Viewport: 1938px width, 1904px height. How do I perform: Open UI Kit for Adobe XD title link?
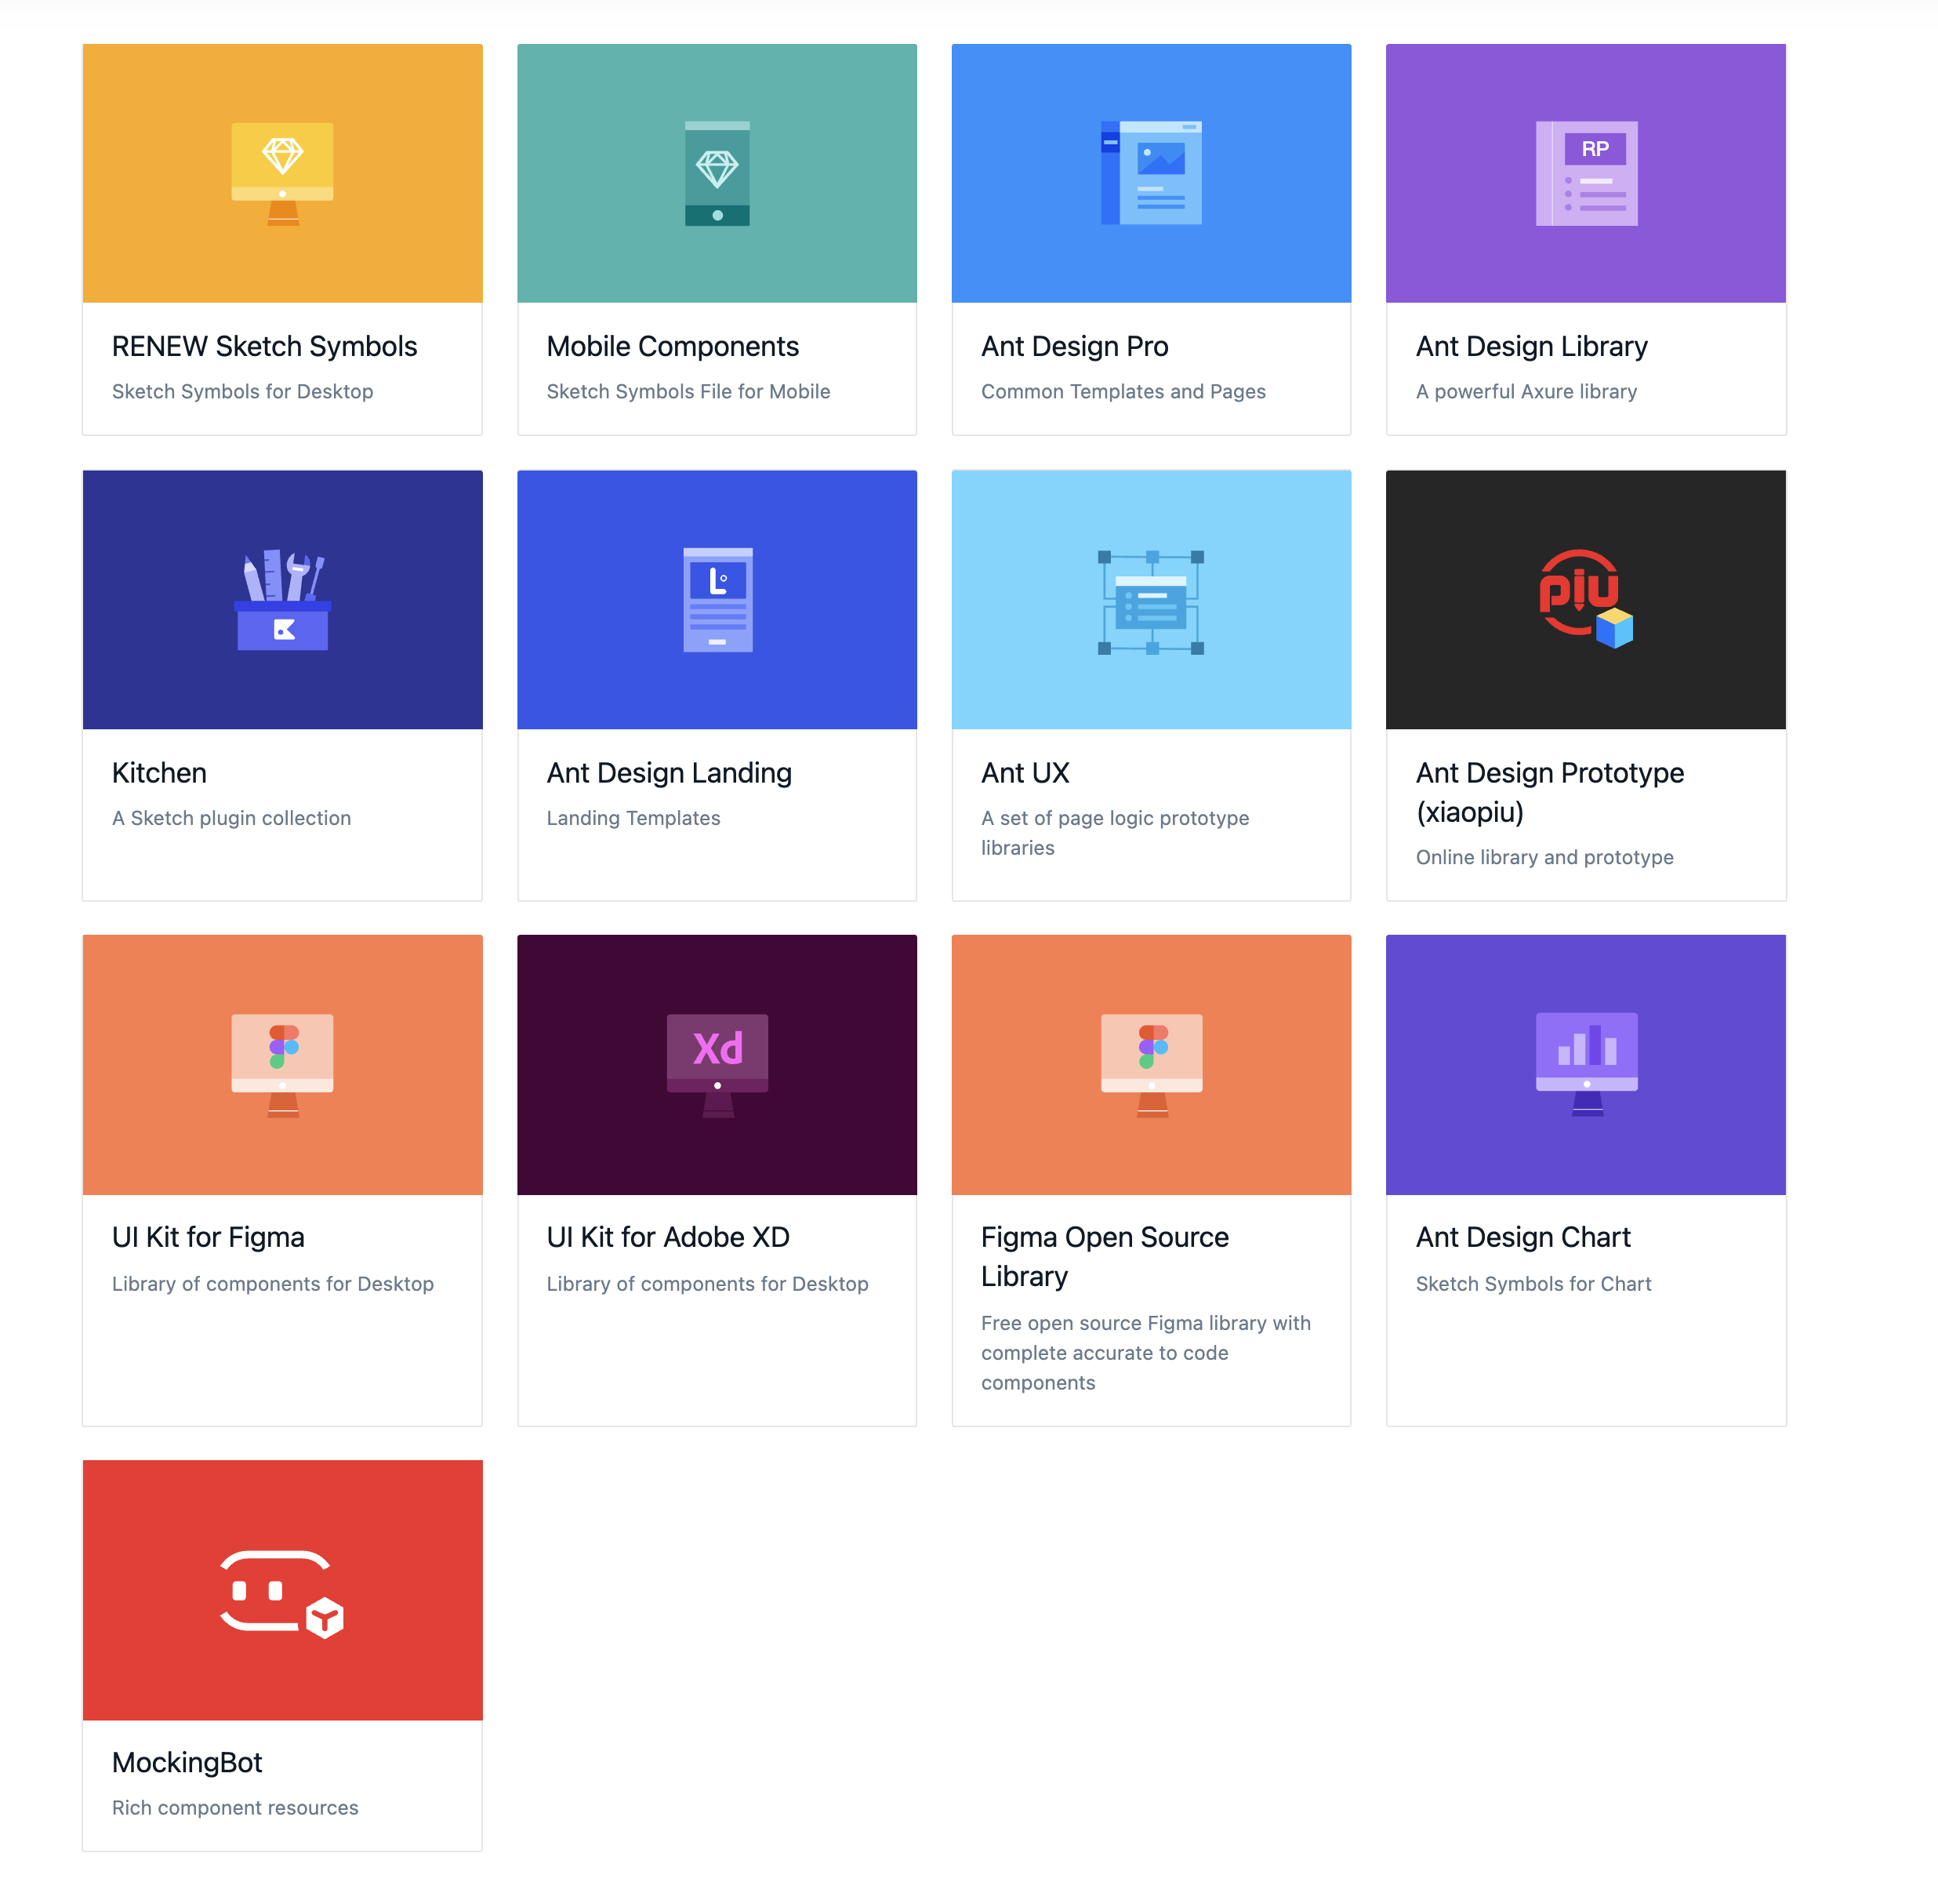(x=666, y=1237)
